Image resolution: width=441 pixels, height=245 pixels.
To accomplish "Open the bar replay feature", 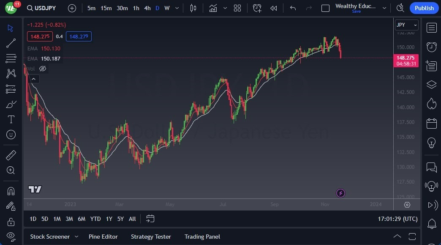I will [273, 8].
